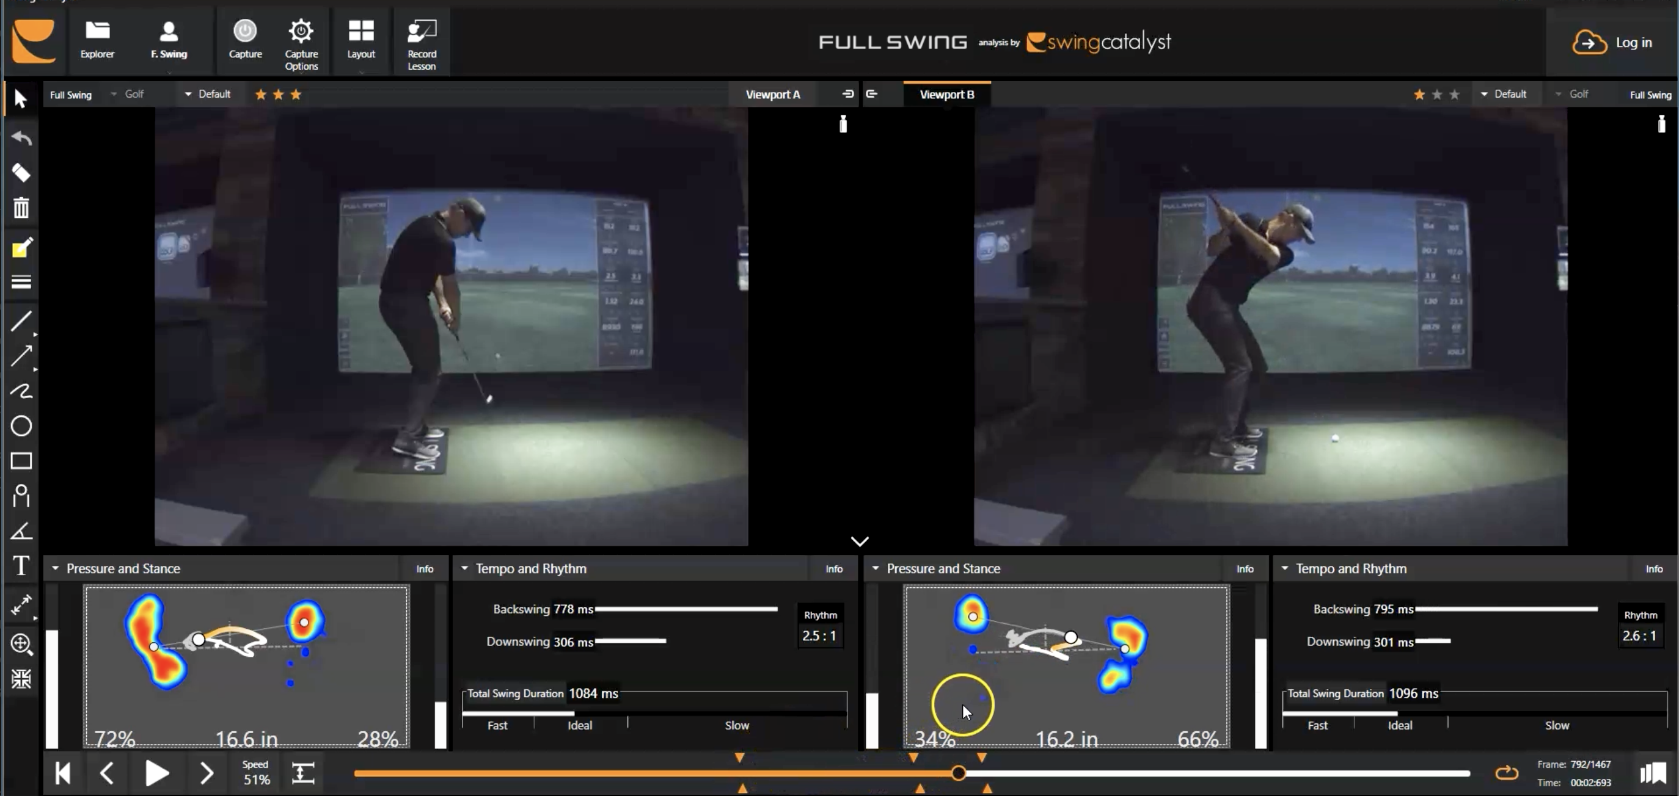
Task: Select the Angle measurement tool
Action: coord(21,531)
